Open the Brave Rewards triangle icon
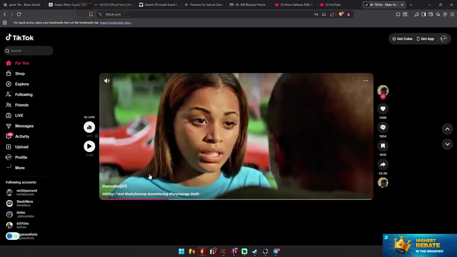 [x=348, y=14]
